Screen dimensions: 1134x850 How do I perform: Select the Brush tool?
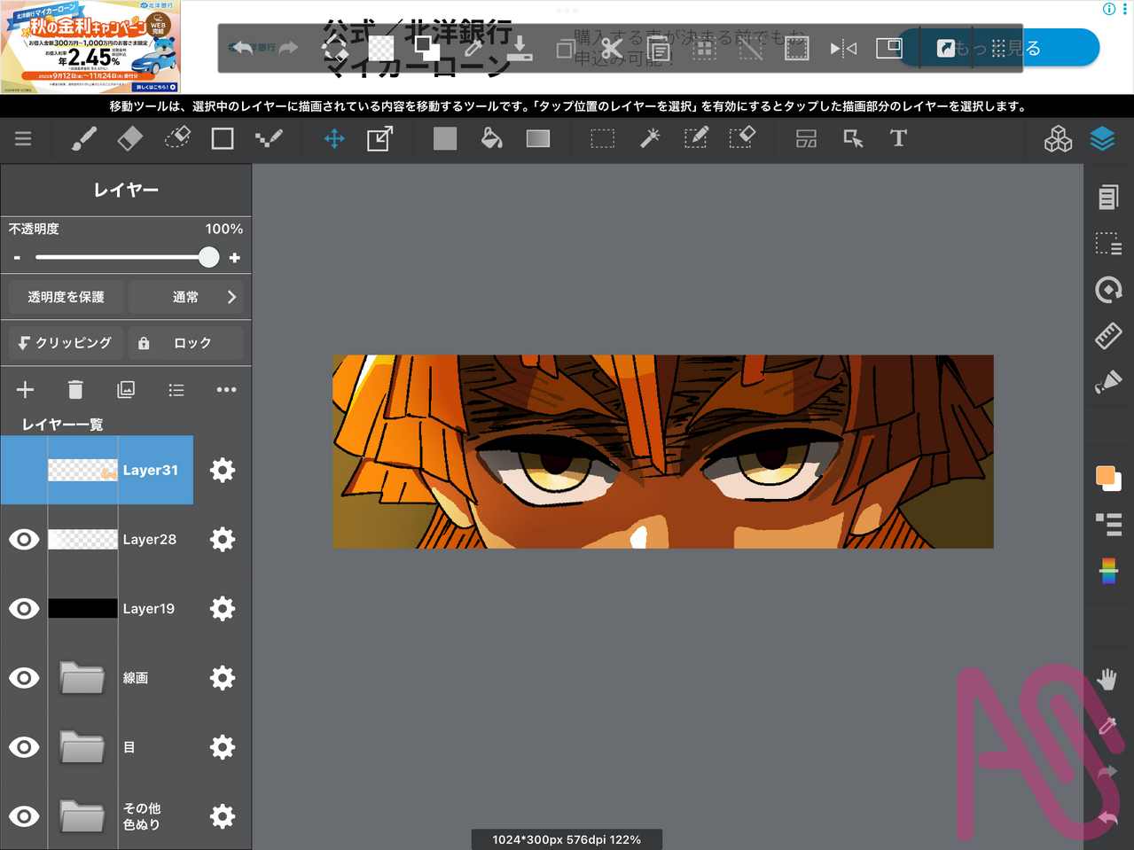click(83, 139)
